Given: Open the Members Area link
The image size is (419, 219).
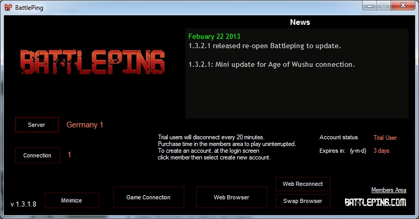Looking at the screenshot, I should pos(389,190).
